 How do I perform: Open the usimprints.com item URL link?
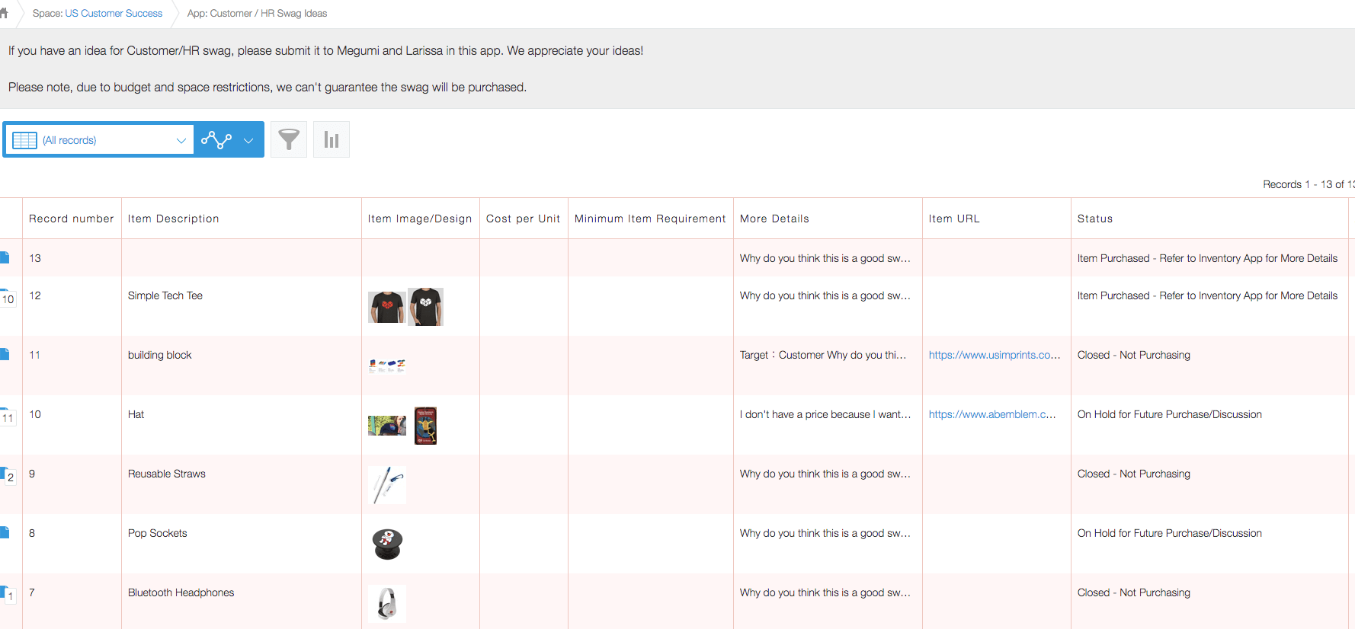(994, 355)
